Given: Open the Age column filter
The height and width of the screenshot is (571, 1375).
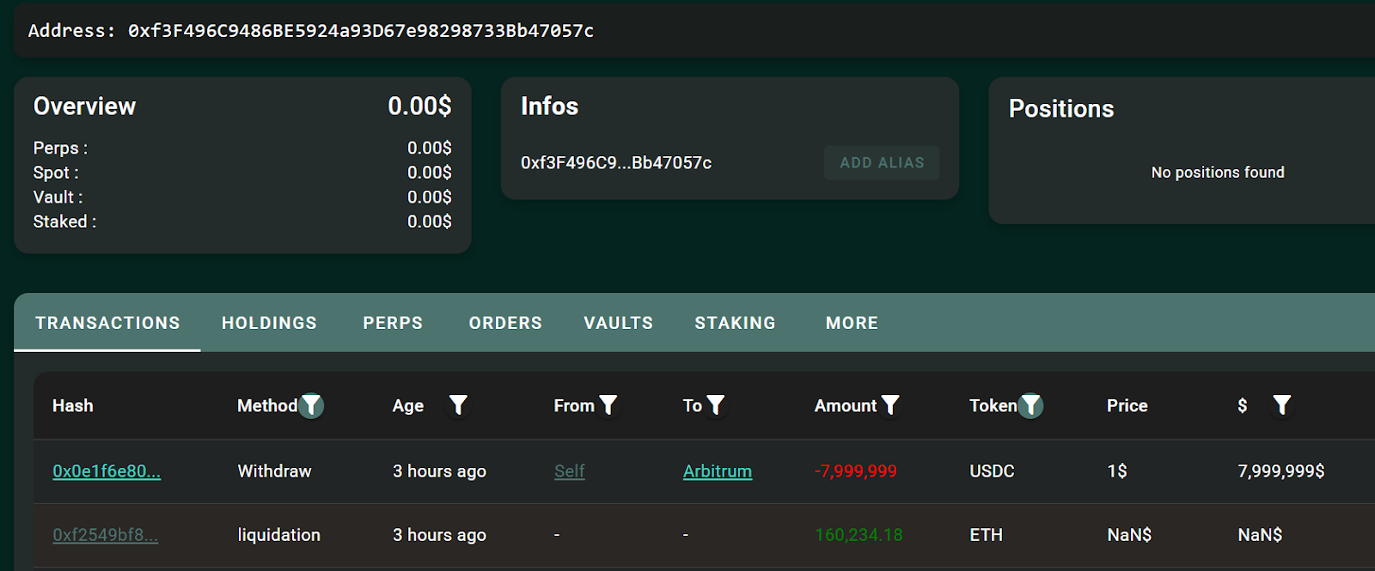Looking at the screenshot, I should pyautogui.click(x=458, y=405).
